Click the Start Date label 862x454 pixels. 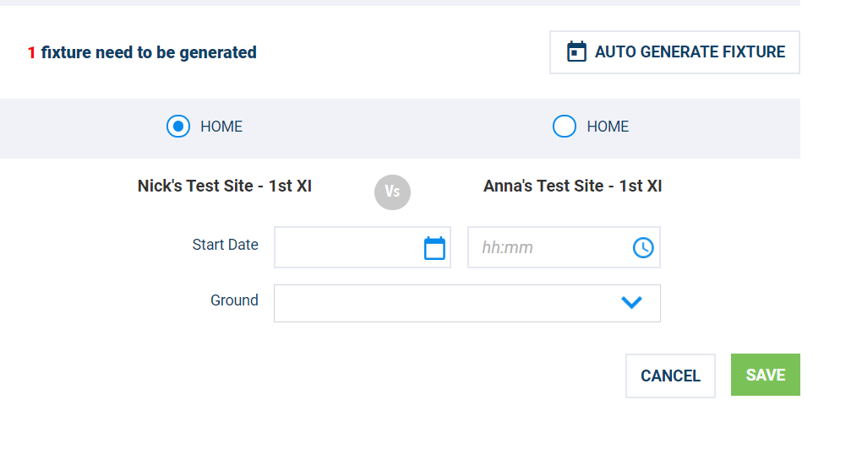[x=226, y=245]
